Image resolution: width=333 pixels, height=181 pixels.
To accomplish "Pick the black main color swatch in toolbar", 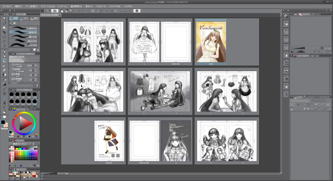I will pos(3,122).
